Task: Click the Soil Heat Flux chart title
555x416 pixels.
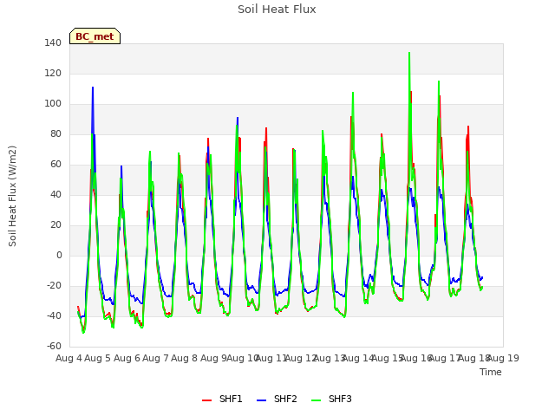Action: [x=277, y=10]
